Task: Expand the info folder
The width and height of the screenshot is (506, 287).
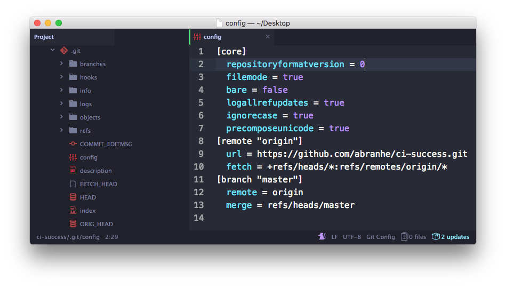Action: 61,90
